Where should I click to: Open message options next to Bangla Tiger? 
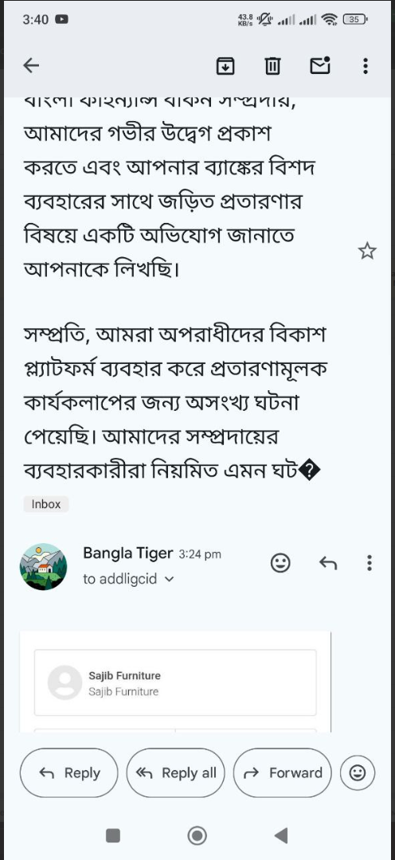coord(370,563)
